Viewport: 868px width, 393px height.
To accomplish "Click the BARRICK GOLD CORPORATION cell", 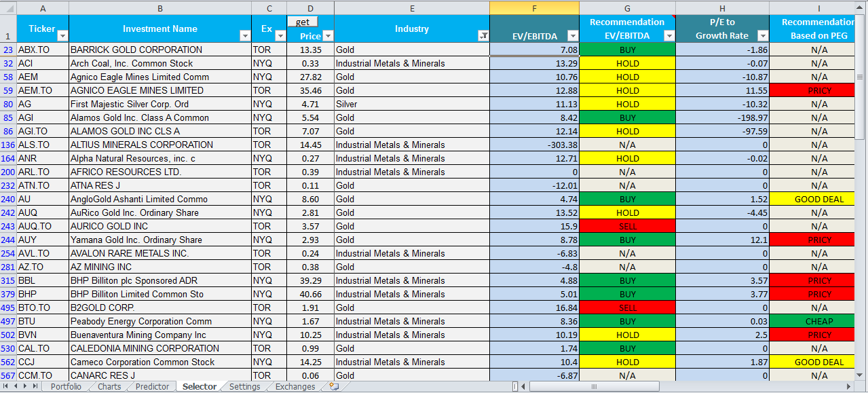I will click(x=160, y=50).
